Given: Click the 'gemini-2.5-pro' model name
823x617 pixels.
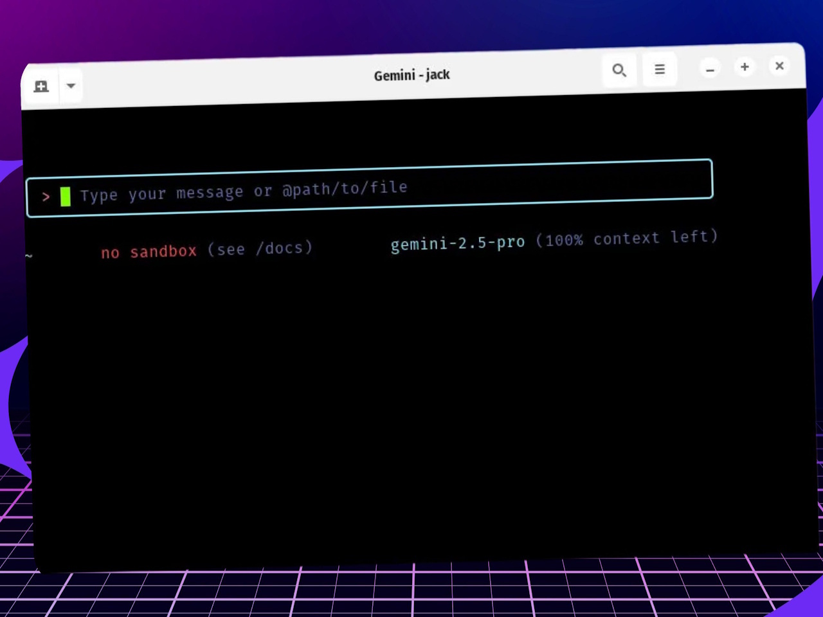Looking at the screenshot, I should point(457,243).
